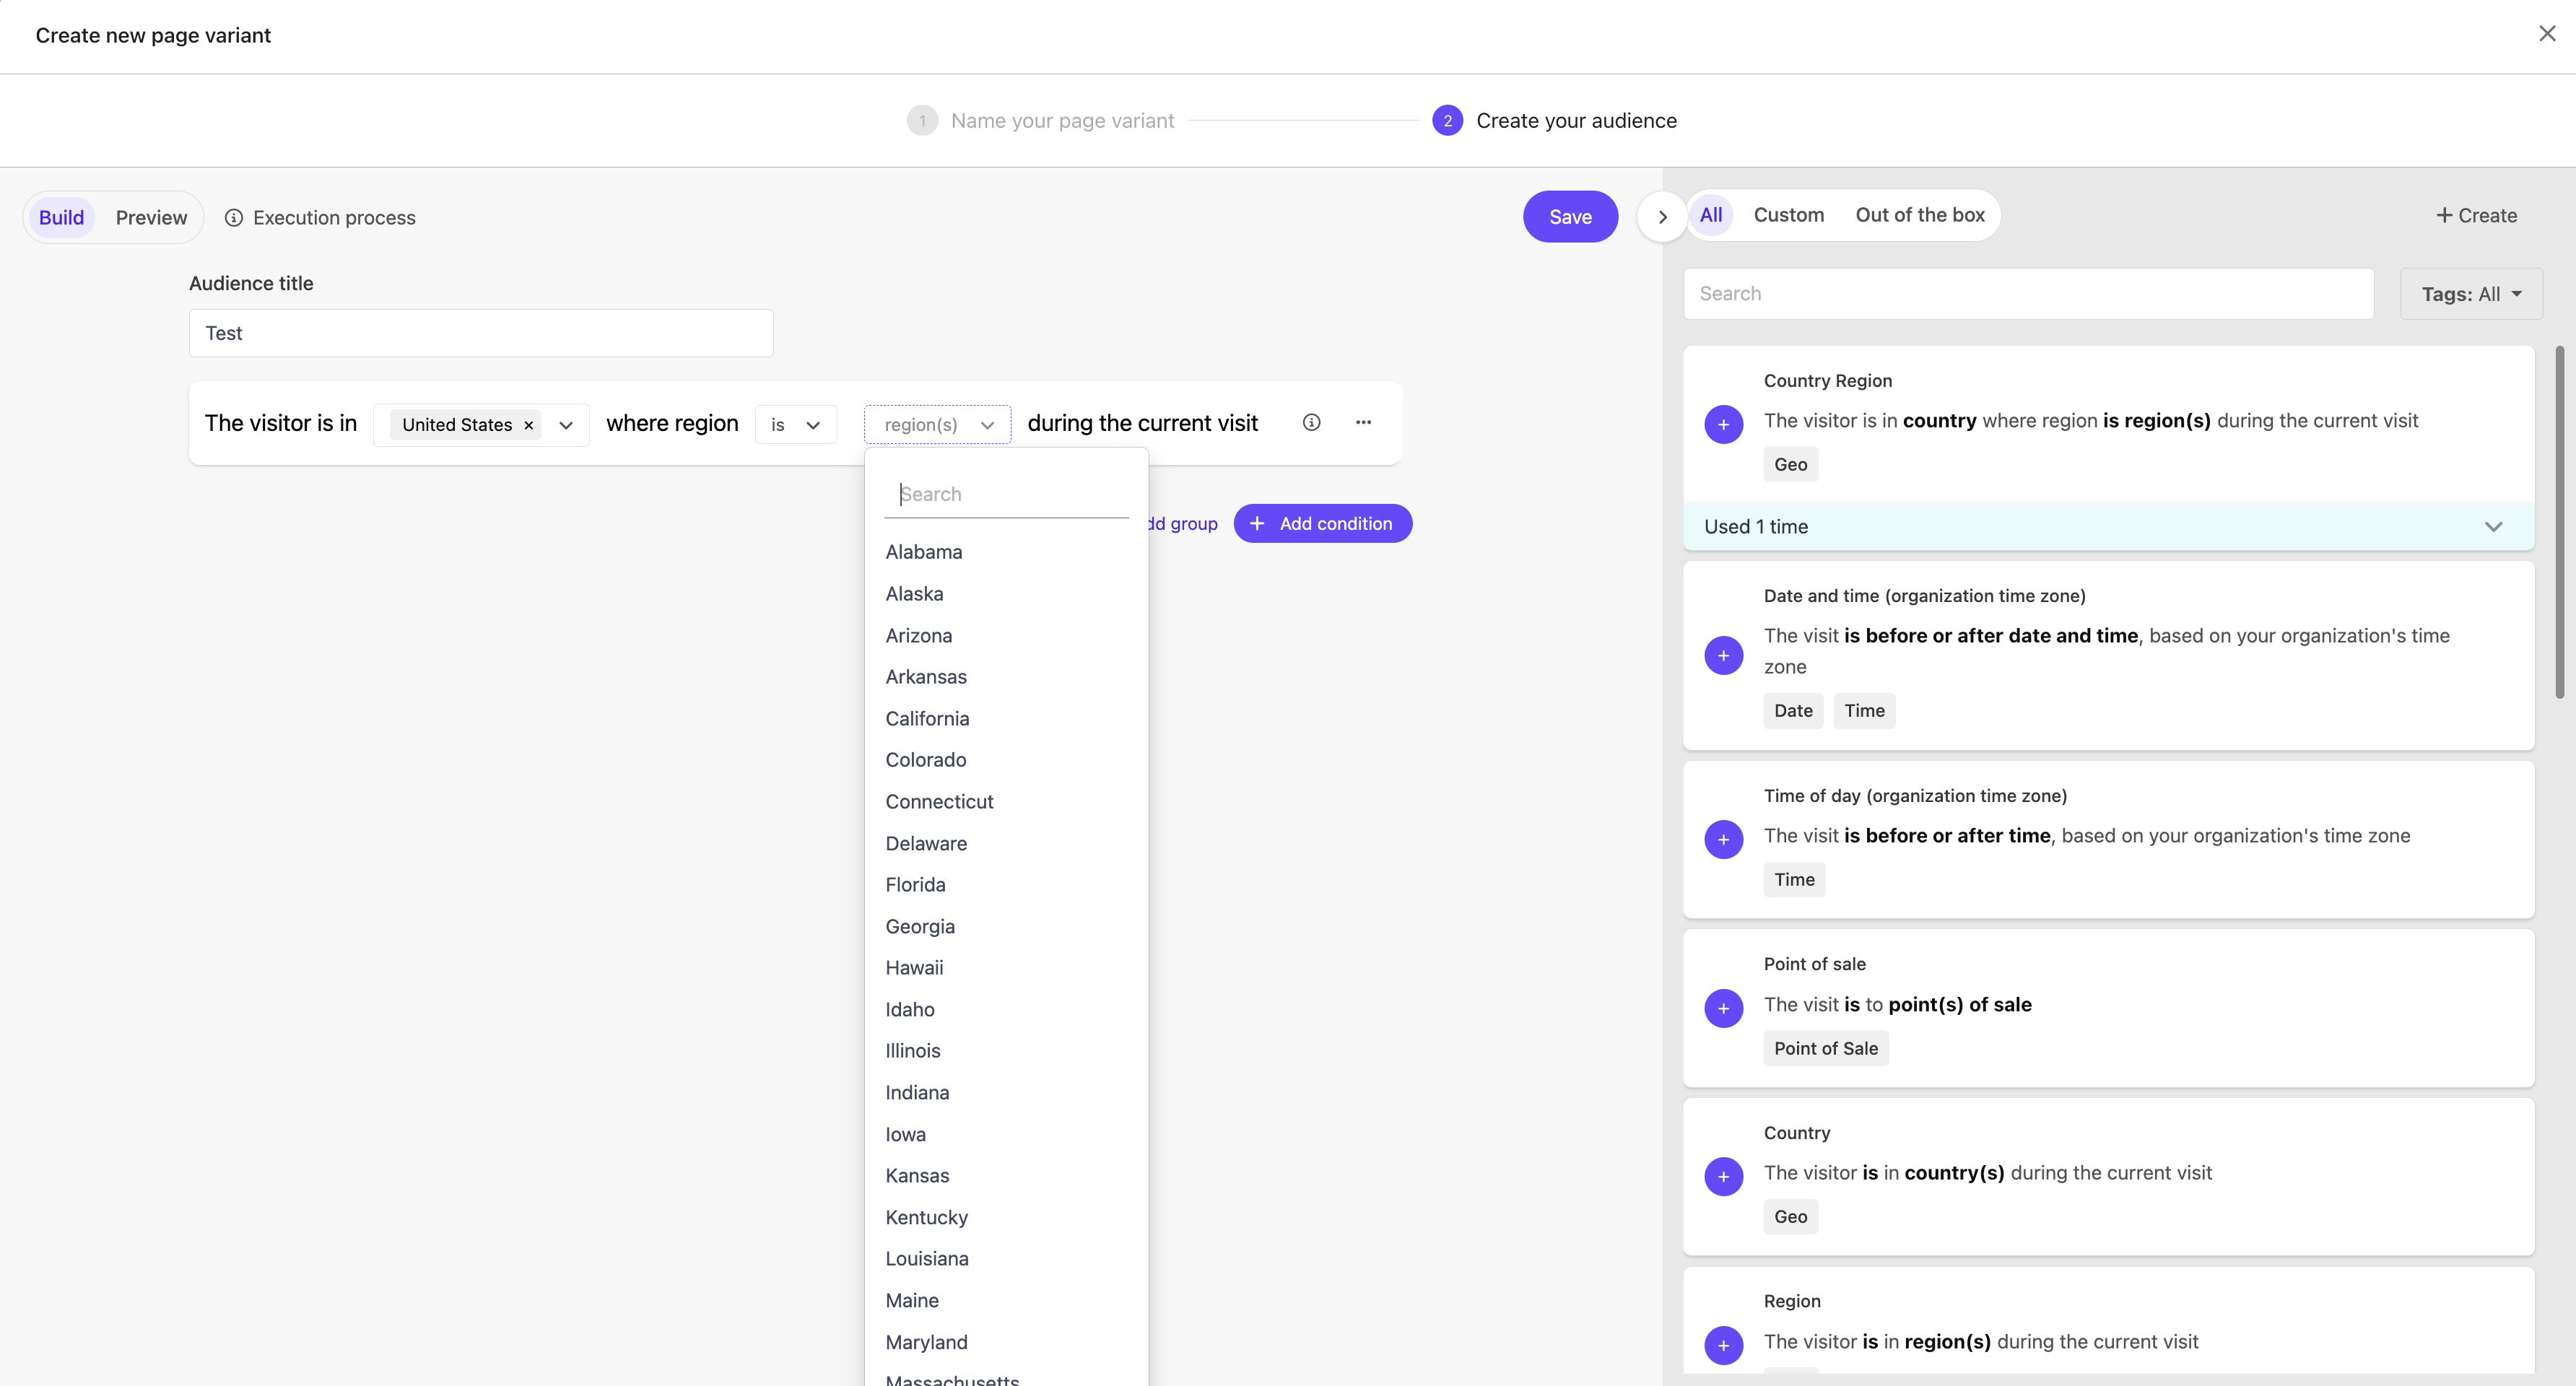Select California from the region list
The image size is (2576, 1386).
coord(926,718)
